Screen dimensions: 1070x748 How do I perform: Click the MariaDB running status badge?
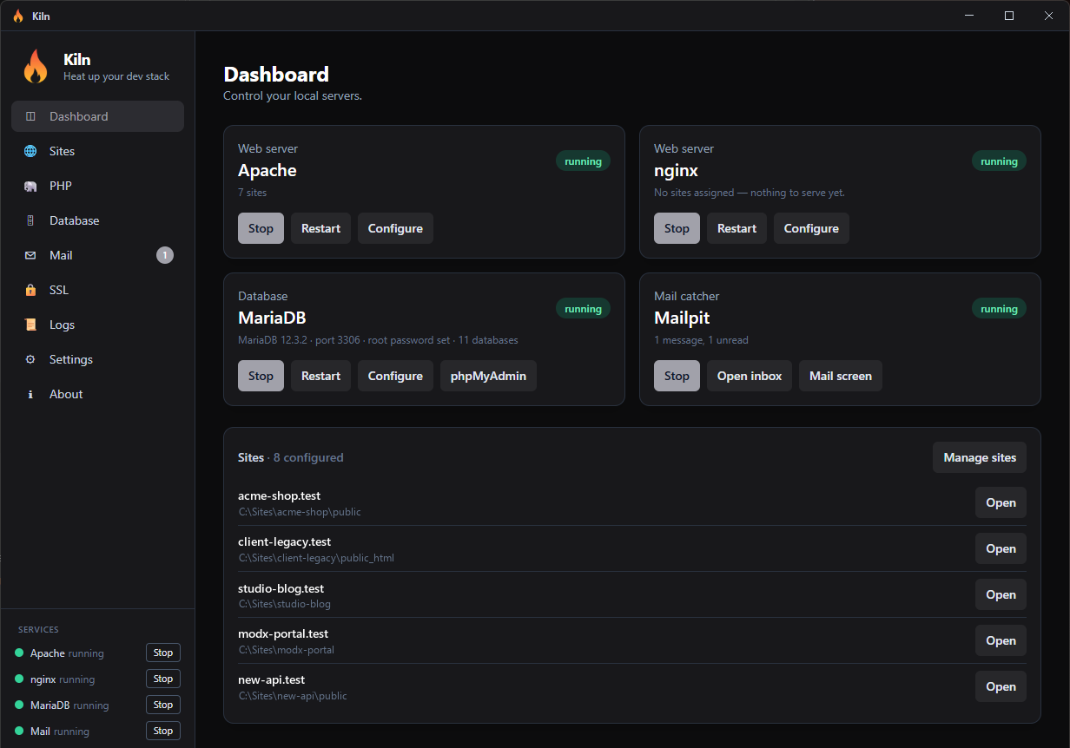click(x=583, y=308)
